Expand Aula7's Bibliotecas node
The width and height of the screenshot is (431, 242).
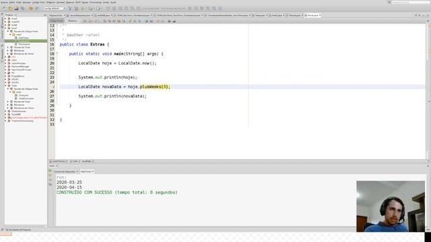[x=8, y=50]
